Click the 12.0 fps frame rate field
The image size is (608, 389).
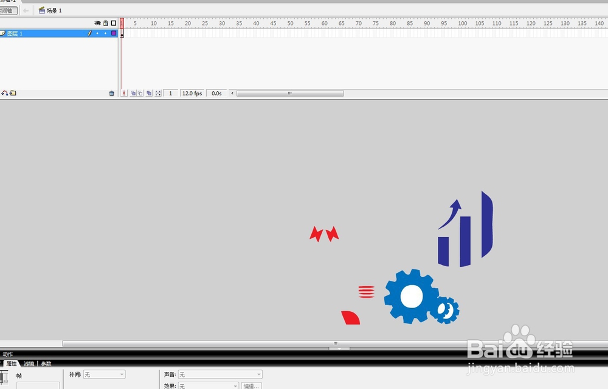(x=192, y=94)
